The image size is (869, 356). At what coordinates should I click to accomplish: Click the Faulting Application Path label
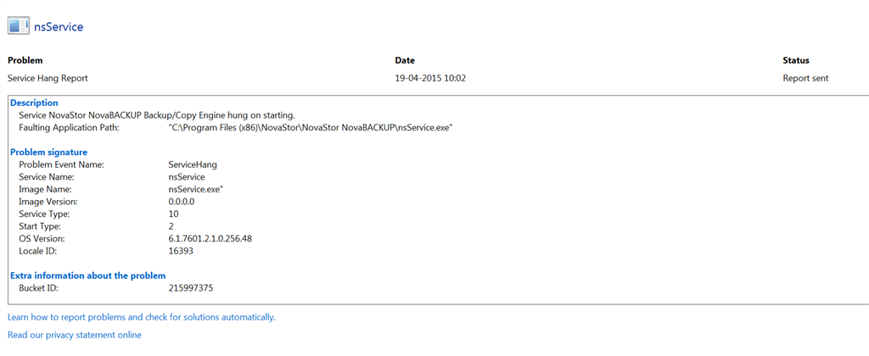tap(69, 128)
